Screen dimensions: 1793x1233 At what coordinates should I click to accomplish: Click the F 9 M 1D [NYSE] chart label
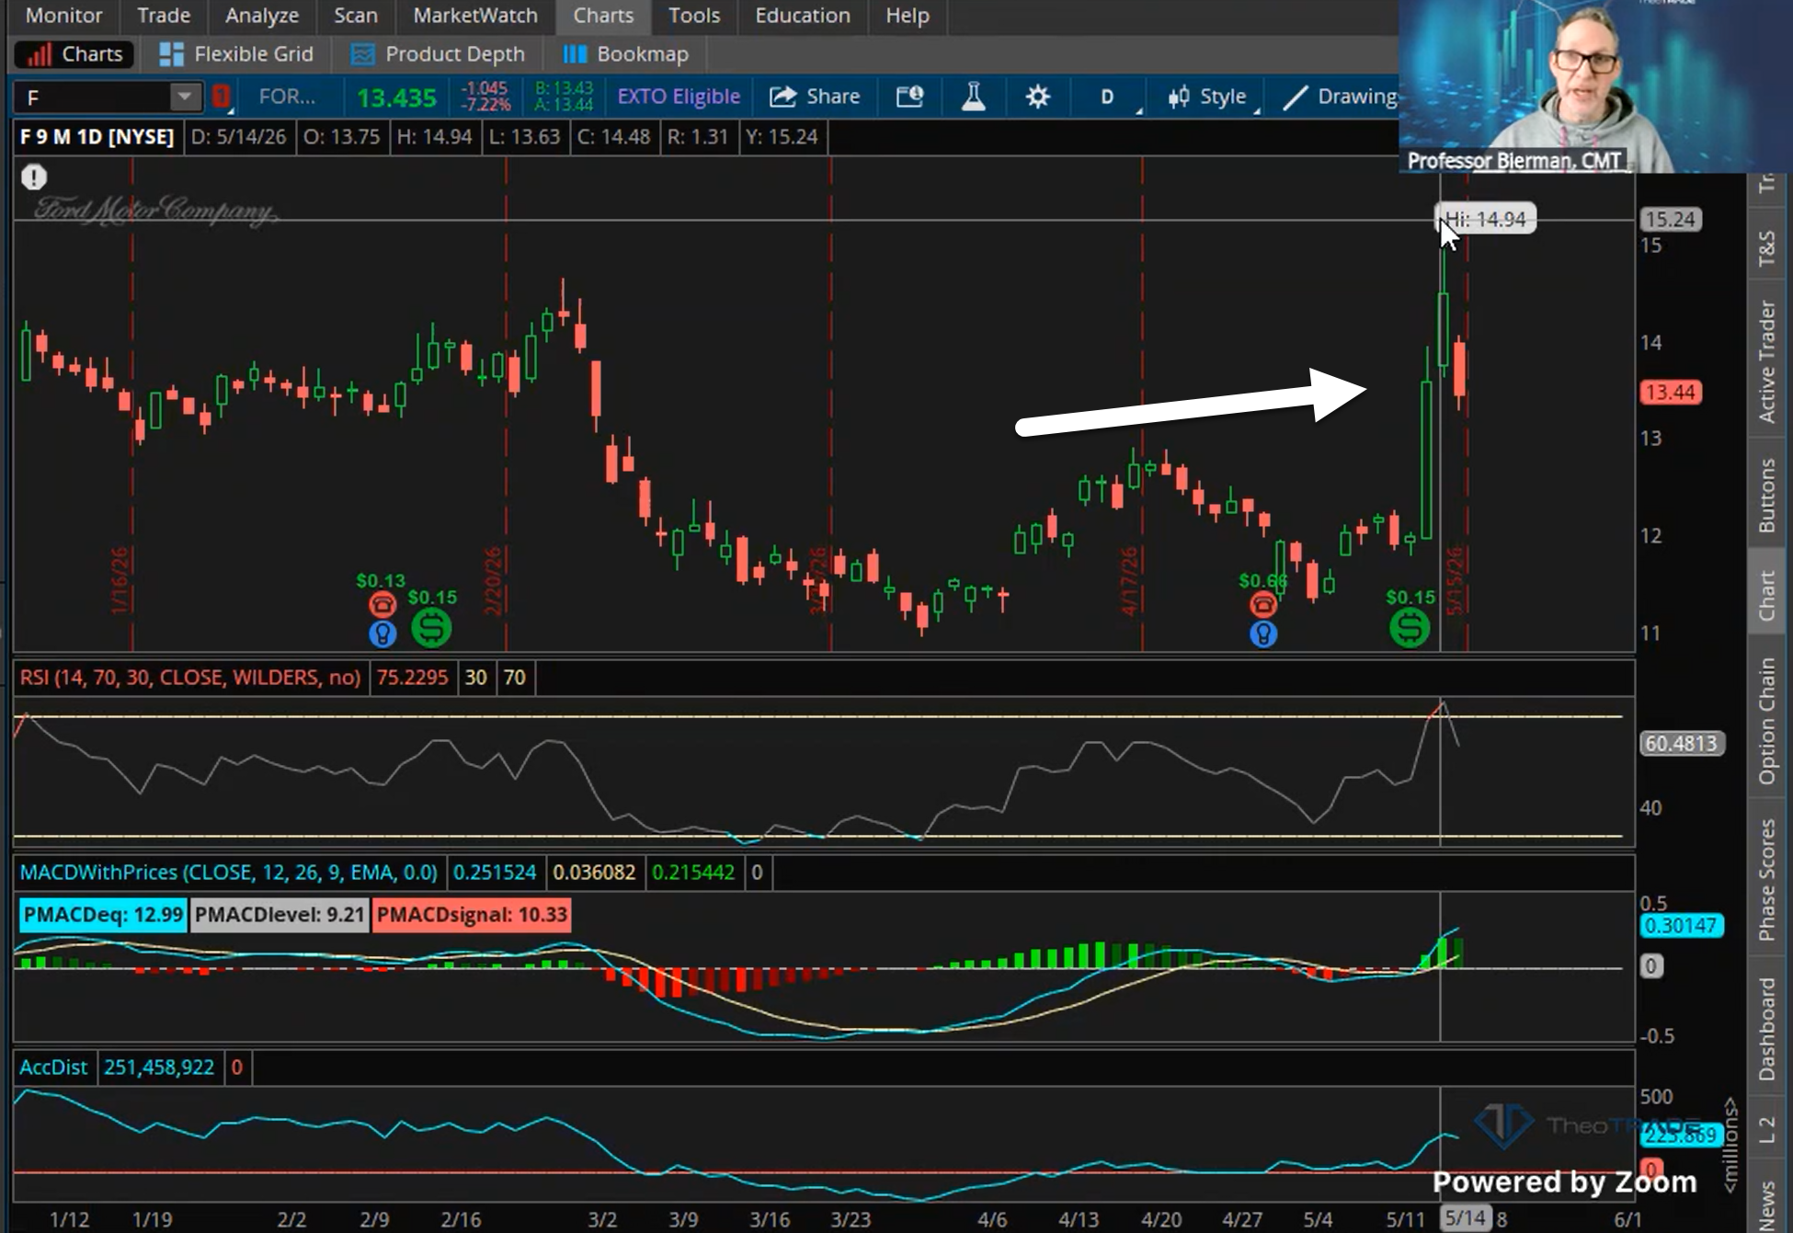97,137
